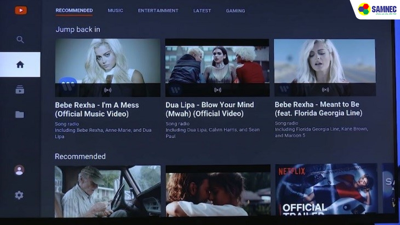
Task: Select the Recommended tab
Action: 74,11
